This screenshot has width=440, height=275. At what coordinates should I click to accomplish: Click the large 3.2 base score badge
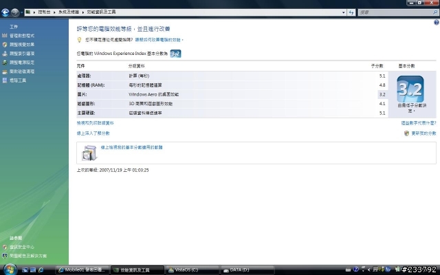(x=410, y=89)
